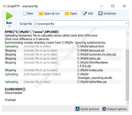
Task: Select the C:\MyDir\common.inc.php.zip entry
Action: 97,54
